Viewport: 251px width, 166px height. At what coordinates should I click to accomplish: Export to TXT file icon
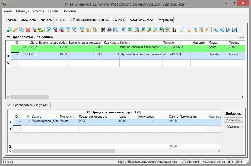[x=168, y=30]
